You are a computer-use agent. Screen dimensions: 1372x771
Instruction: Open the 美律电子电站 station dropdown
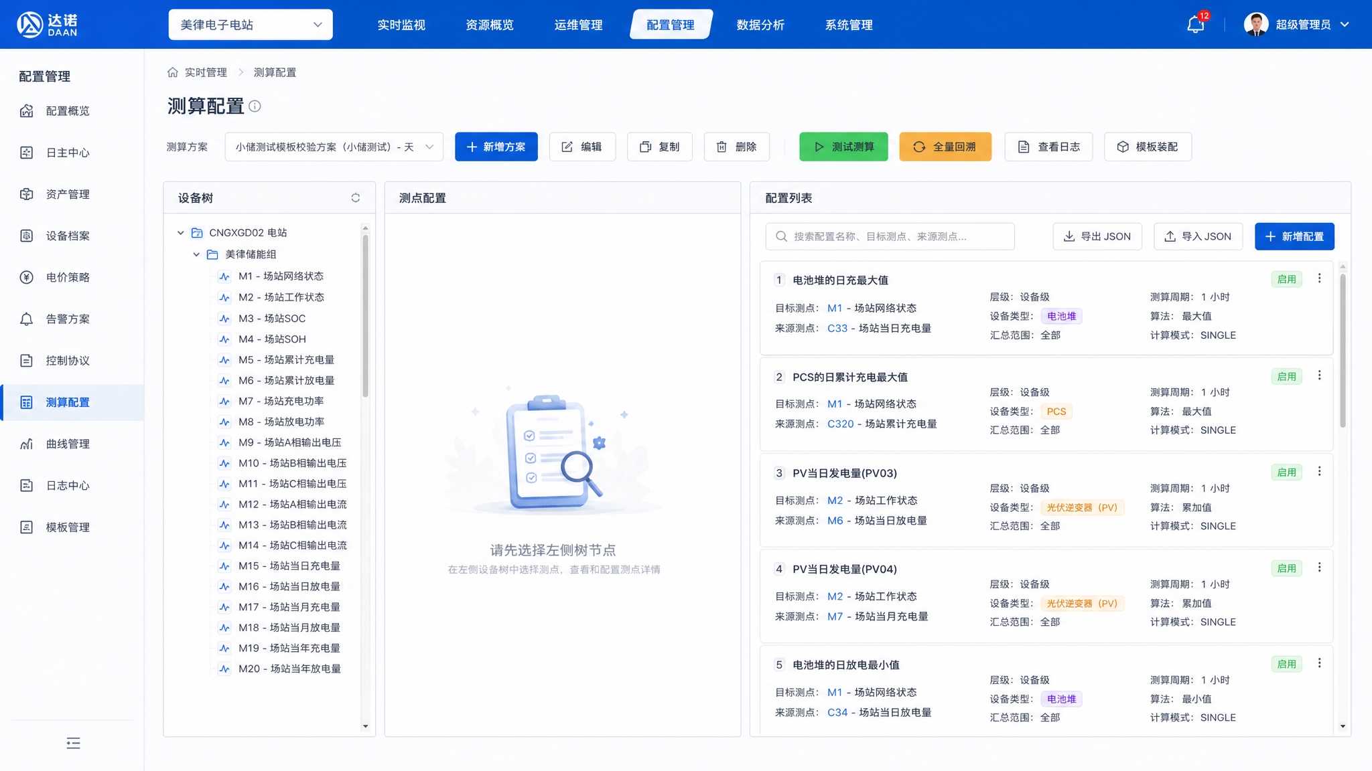(x=251, y=25)
